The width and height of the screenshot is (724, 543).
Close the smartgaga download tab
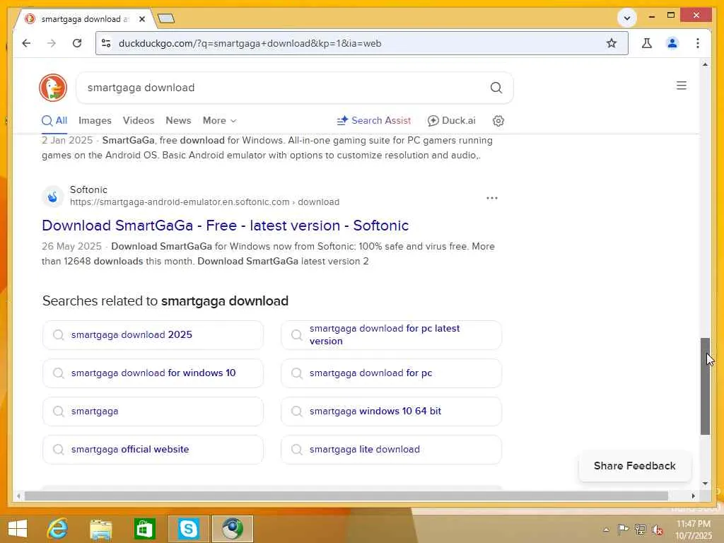141,19
